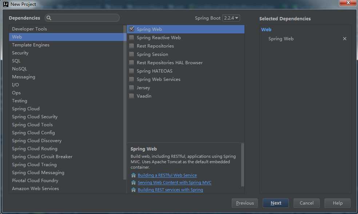Choose Spring Cloud Tracing category

click(66, 164)
